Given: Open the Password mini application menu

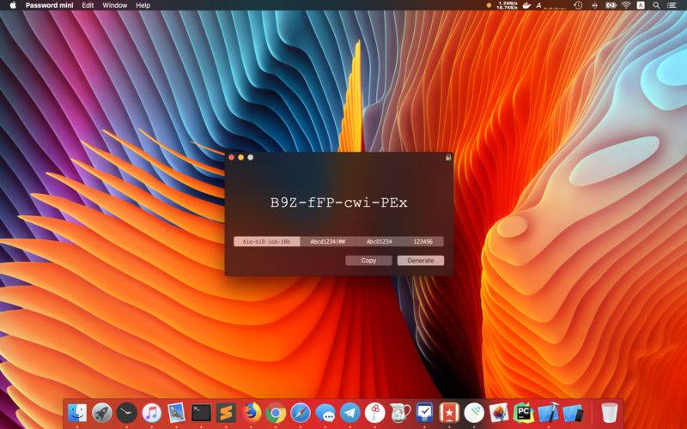Looking at the screenshot, I should (50, 5).
